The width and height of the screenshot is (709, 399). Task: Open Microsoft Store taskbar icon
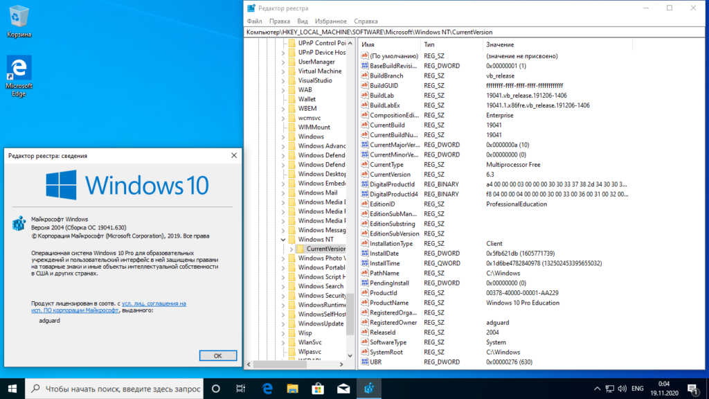[x=318, y=389]
